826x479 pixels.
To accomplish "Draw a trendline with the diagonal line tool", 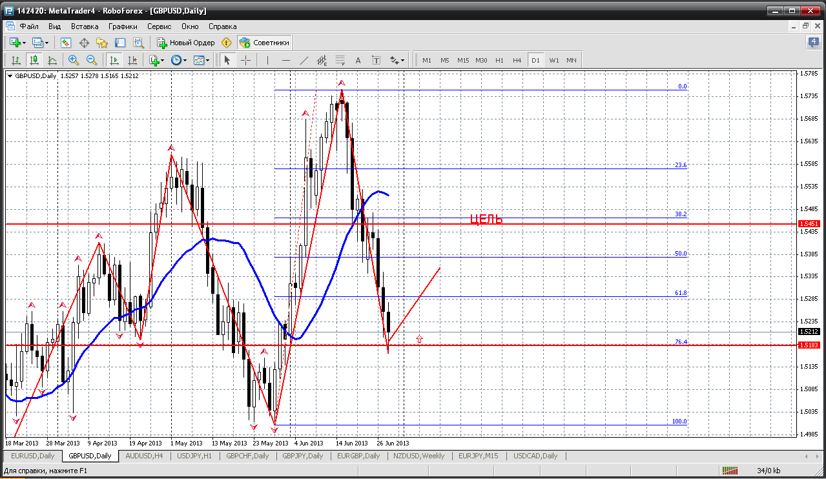I will 304,60.
